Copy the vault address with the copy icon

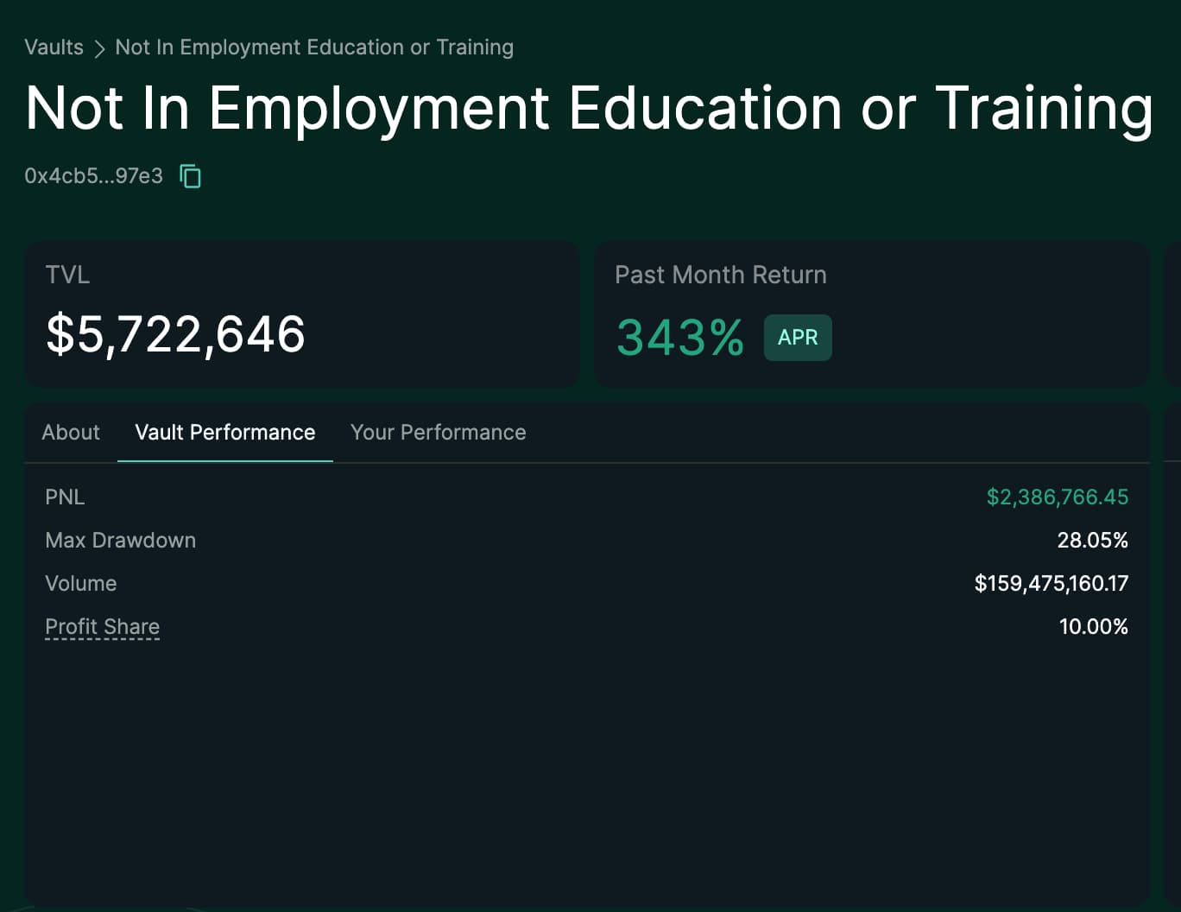point(190,176)
